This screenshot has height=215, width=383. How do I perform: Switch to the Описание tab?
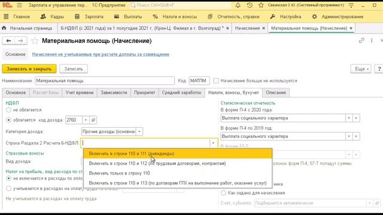pos(276,93)
